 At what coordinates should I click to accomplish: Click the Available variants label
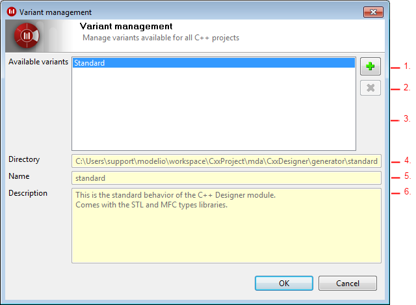(x=38, y=62)
